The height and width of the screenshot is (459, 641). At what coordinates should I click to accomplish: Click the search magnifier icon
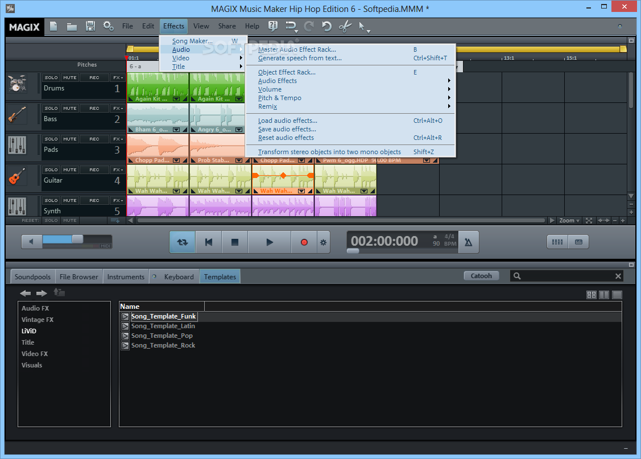(x=517, y=276)
